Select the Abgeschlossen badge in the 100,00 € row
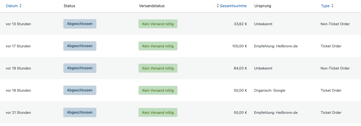 [80, 46]
